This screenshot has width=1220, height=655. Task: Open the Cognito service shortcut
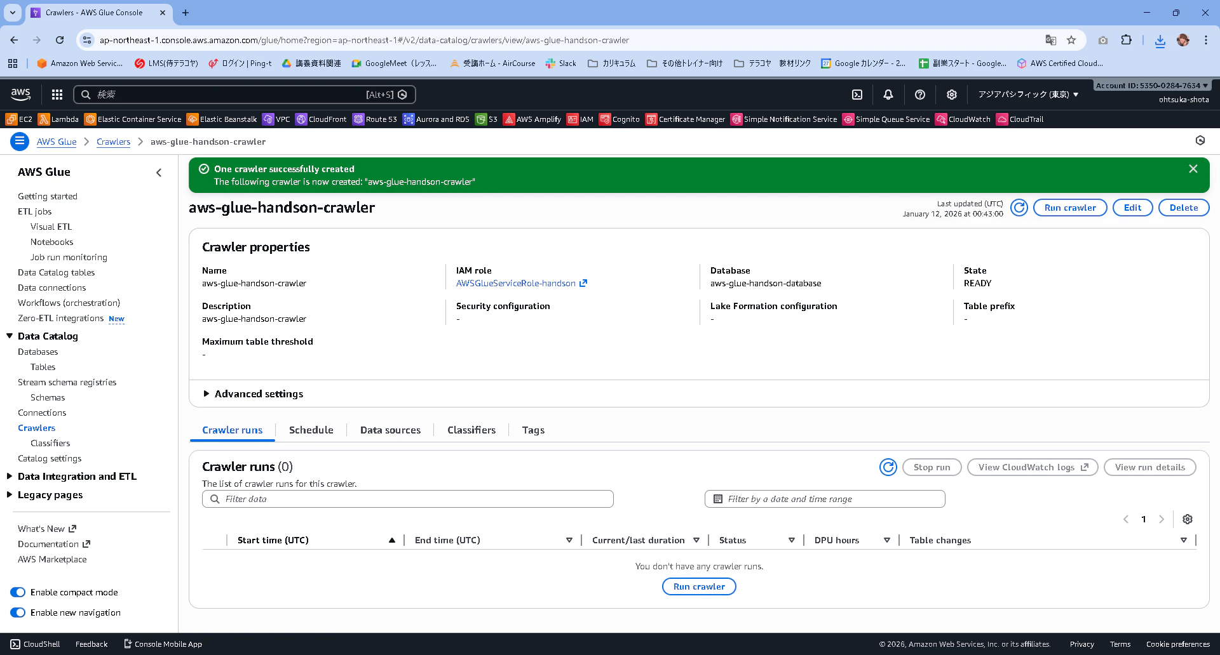pyautogui.click(x=620, y=119)
